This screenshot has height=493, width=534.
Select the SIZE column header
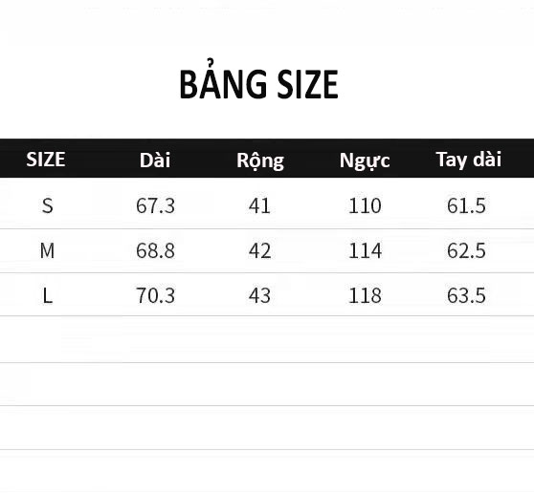click(x=46, y=160)
